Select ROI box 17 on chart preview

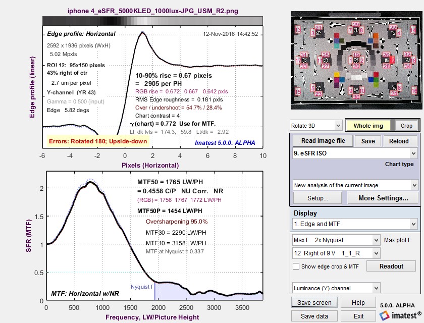pyautogui.click(x=298, y=61)
